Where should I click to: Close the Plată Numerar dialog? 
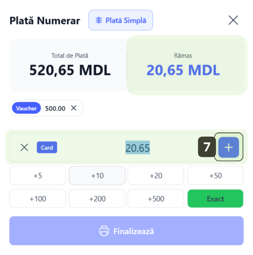(x=234, y=20)
